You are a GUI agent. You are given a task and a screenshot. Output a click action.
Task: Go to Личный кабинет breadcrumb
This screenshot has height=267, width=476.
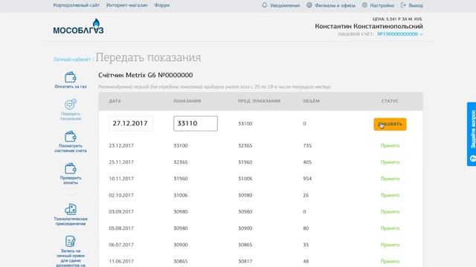pyautogui.click(x=72, y=59)
